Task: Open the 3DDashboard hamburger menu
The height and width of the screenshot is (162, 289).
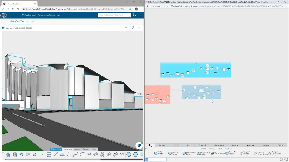Action: pyautogui.click(x=141, y=15)
